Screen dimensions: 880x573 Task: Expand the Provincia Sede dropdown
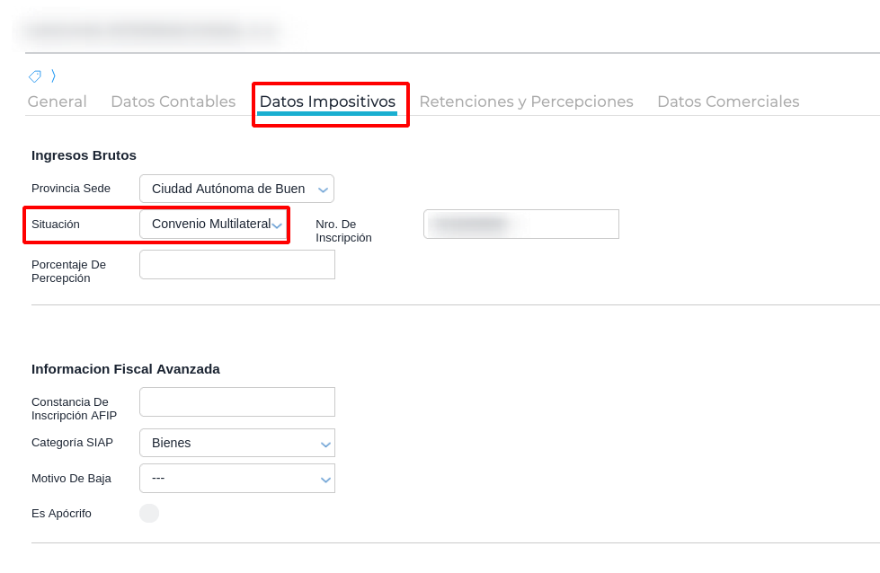[x=236, y=189]
